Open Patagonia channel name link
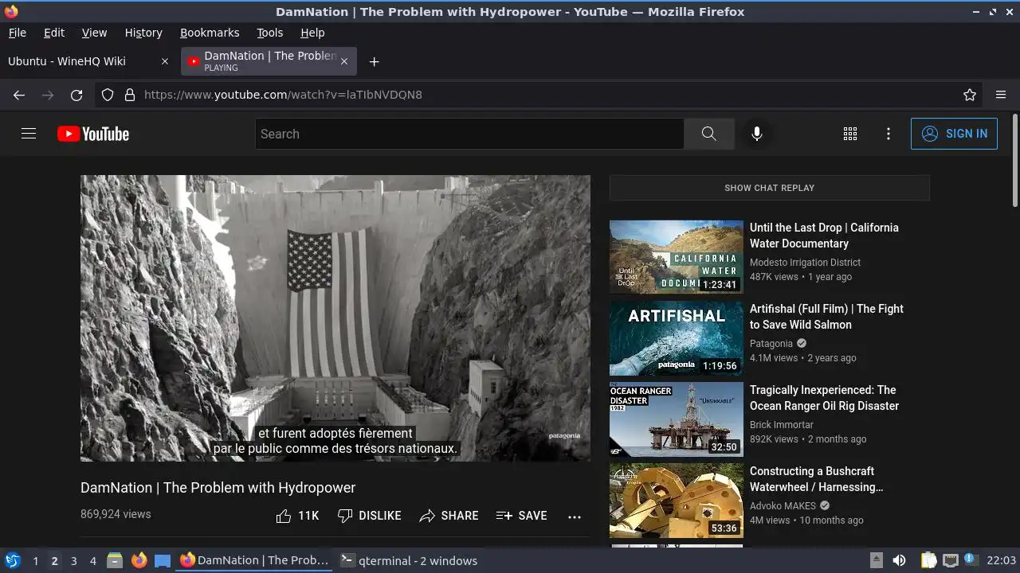Screen dimensions: 1020x573 [x=771, y=344]
